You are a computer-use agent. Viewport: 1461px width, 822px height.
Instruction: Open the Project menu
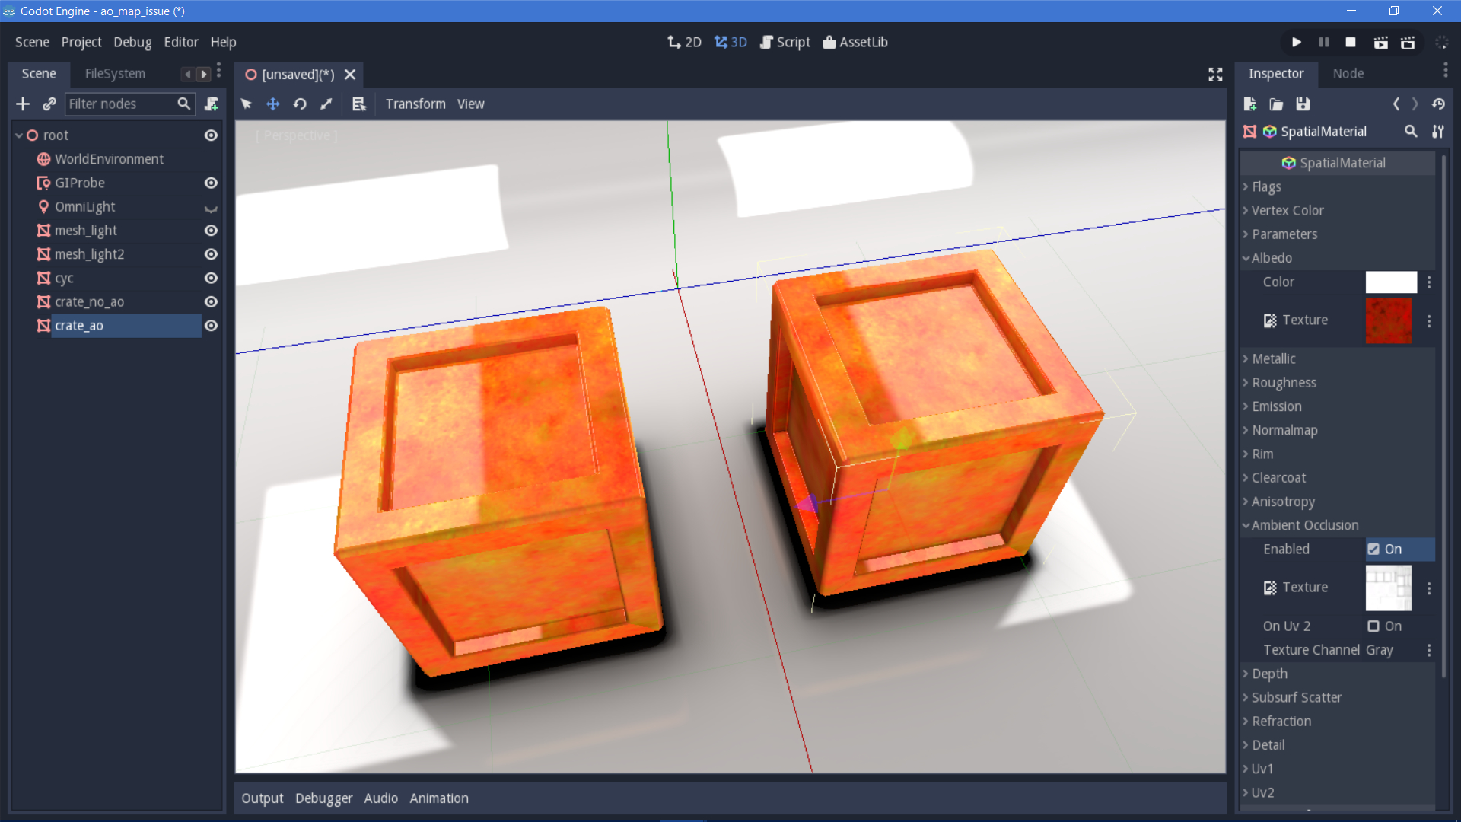coord(81,42)
